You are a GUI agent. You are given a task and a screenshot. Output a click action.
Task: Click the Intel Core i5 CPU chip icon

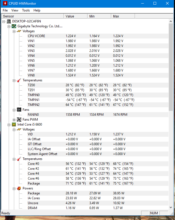(x=14, y=124)
